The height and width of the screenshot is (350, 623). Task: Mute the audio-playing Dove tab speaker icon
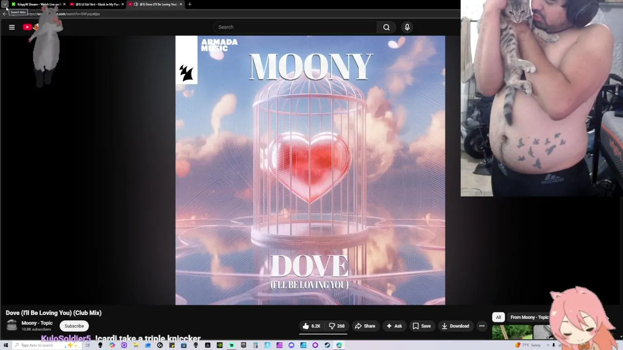[x=136, y=4]
